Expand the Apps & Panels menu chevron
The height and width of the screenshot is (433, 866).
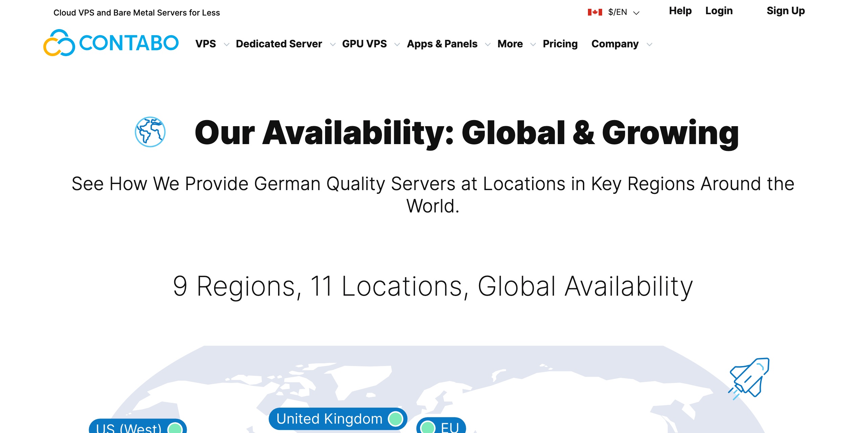488,44
